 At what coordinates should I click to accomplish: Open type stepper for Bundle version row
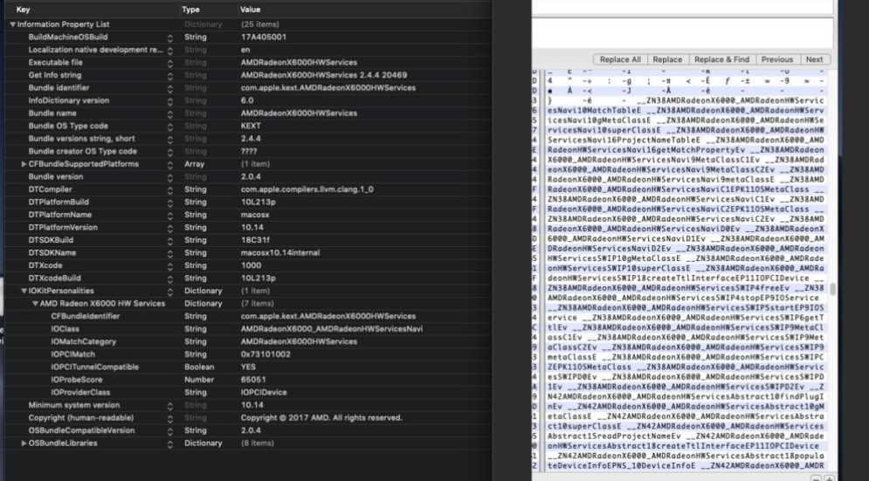[170, 177]
